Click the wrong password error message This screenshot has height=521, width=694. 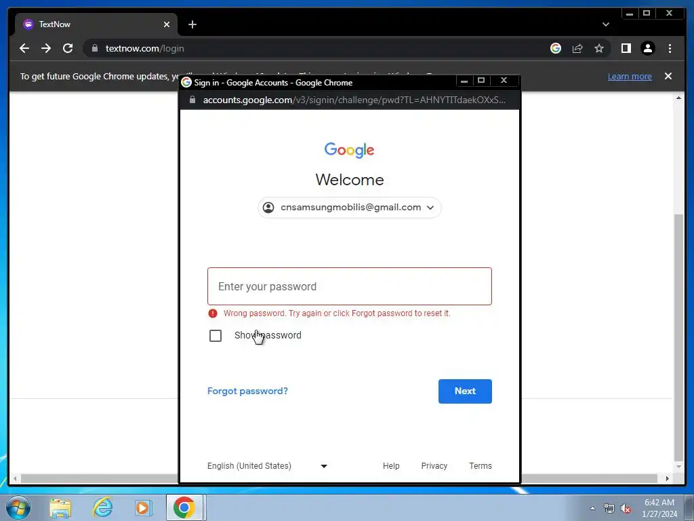pos(337,313)
